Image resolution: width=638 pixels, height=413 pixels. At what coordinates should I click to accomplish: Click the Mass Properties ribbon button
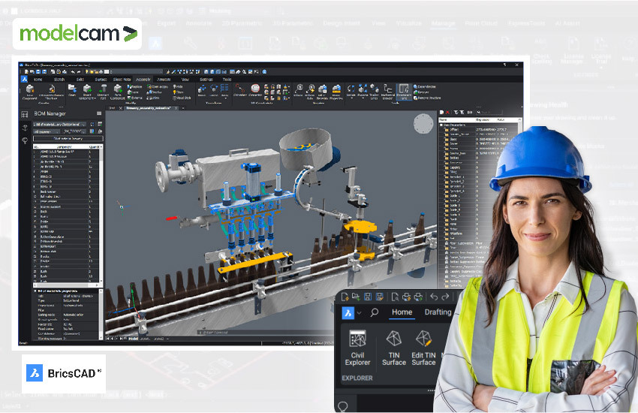pyautogui.click(x=336, y=92)
